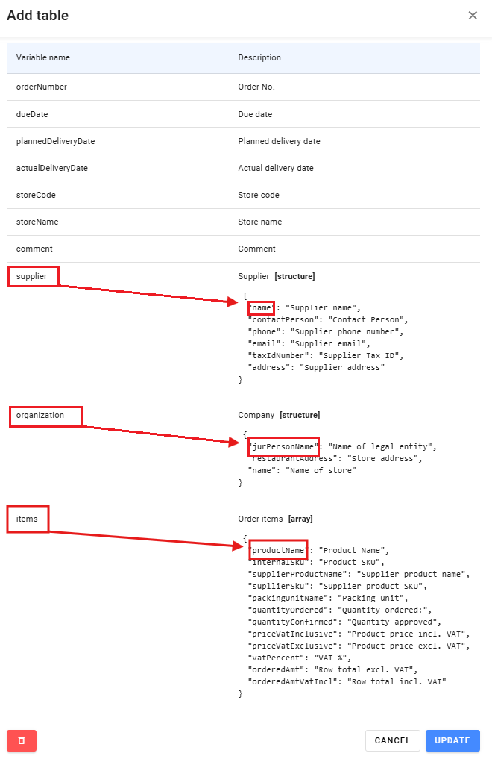The width and height of the screenshot is (492, 762).
Task: Click the Planned delivery date description
Action: [279, 141]
